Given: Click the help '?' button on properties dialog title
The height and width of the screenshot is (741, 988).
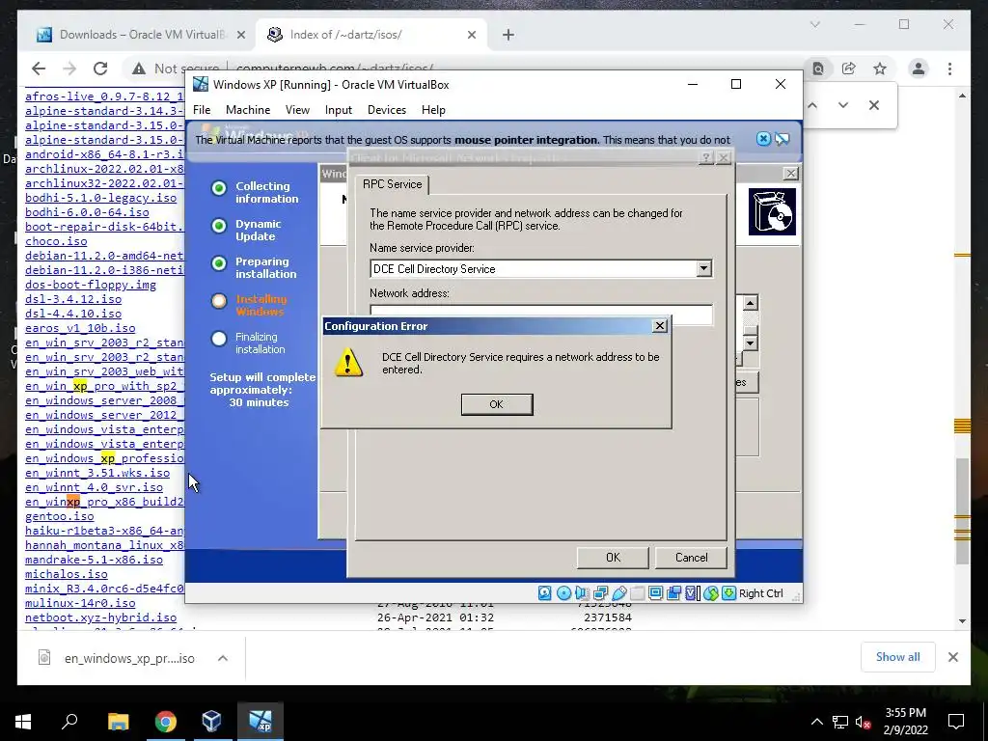Looking at the screenshot, I should (706, 157).
